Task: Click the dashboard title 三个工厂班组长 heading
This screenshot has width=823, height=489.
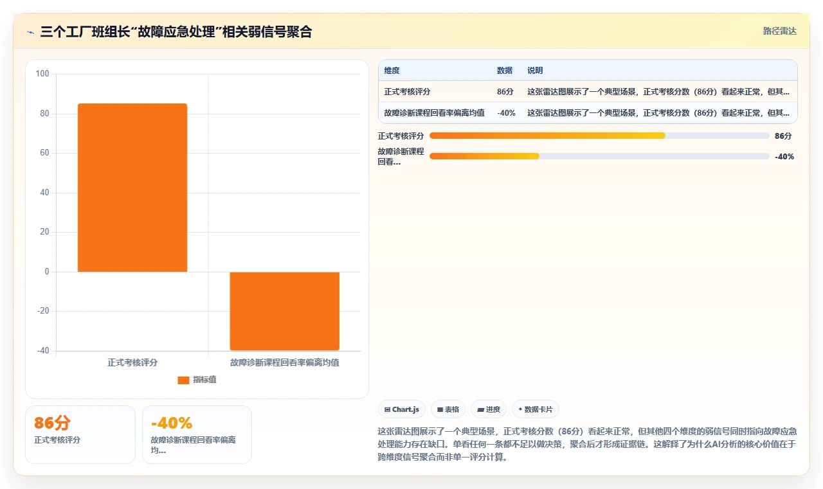Action: coord(176,31)
